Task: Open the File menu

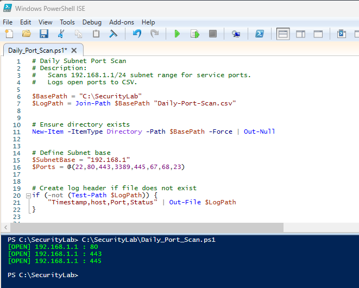Action: (8, 22)
